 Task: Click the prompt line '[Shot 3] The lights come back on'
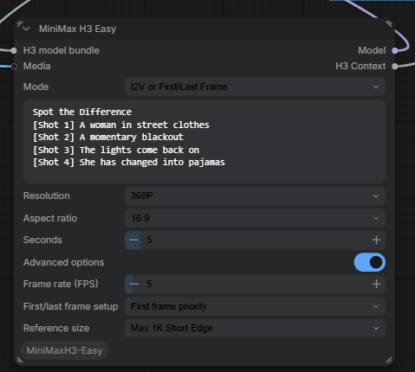[x=116, y=150]
